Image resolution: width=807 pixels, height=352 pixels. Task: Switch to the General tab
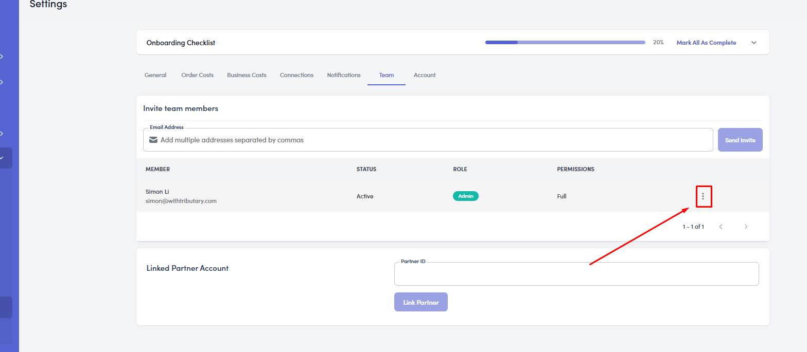pyautogui.click(x=155, y=75)
